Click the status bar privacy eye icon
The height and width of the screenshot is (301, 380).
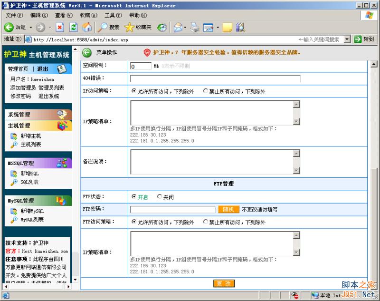click(x=294, y=295)
